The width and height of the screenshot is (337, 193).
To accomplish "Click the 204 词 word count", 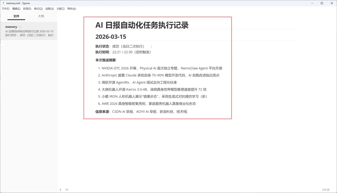I will coord(325,190).
